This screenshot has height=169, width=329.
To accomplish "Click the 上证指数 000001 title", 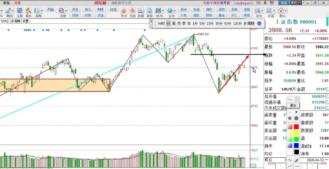I will pos(296,22).
